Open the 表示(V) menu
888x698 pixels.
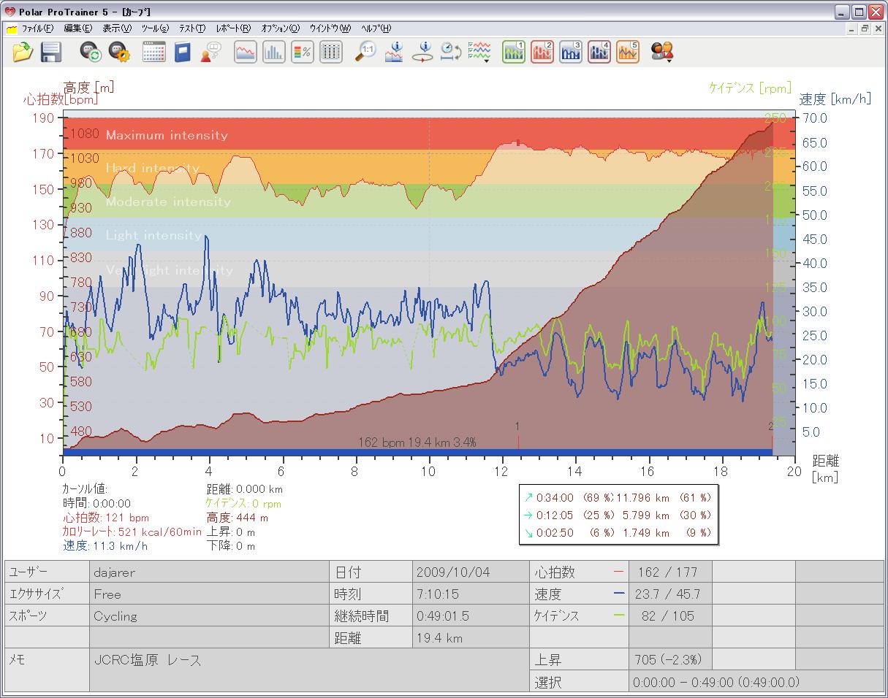point(117,28)
